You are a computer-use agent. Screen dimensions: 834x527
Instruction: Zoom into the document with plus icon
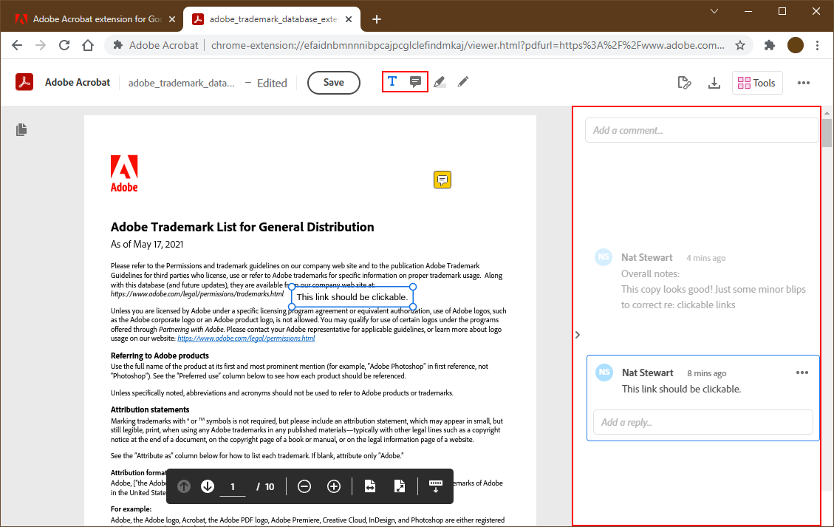(x=333, y=486)
